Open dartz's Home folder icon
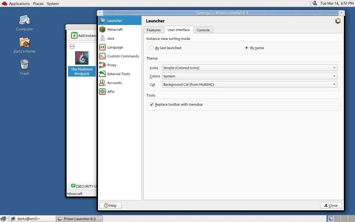Screen dimensions: 355x222 [x=24, y=42]
